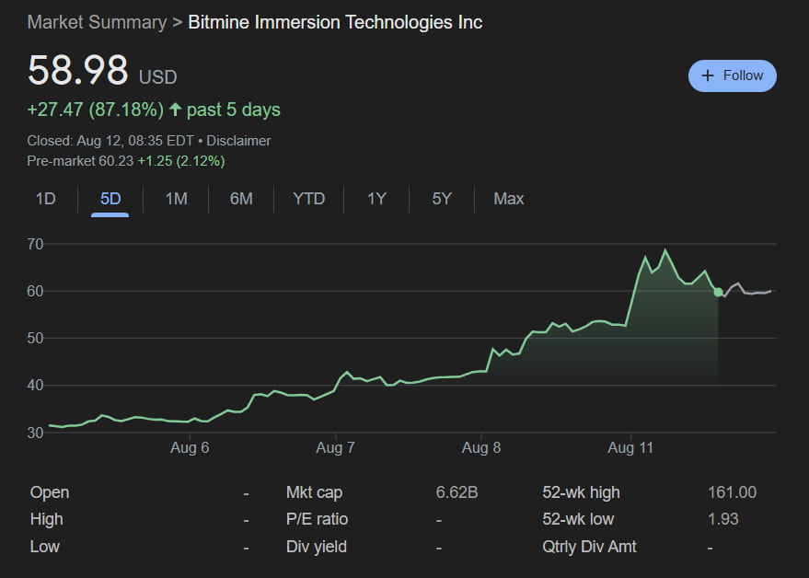The image size is (809, 578).
Task: Click the Qtrly Div Amt label
Action: (x=589, y=547)
